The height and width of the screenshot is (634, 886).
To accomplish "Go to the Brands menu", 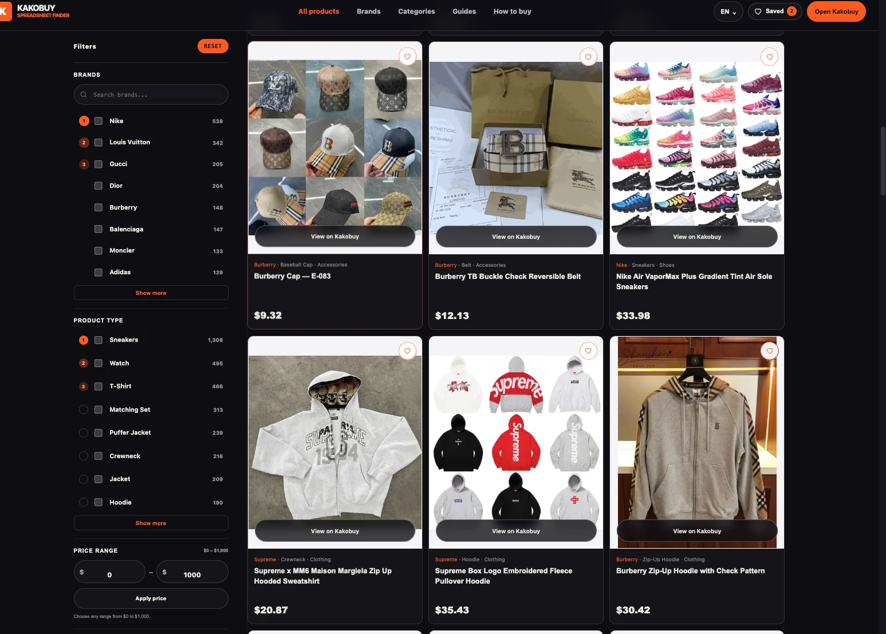I will (369, 11).
